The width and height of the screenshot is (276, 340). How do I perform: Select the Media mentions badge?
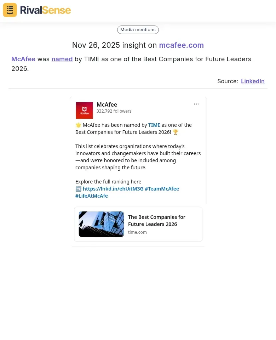(138, 30)
